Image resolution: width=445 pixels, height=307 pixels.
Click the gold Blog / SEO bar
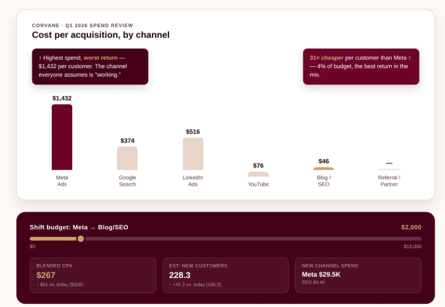pos(323,169)
